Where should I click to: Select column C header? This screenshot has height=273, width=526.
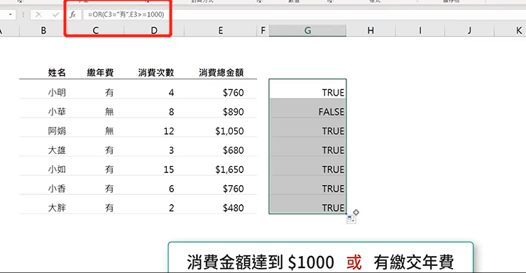click(x=96, y=30)
